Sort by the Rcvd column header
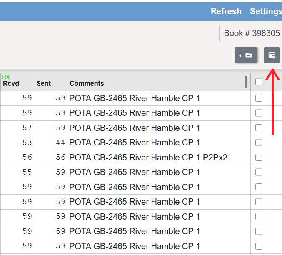The height and width of the screenshot is (255, 282). [11, 83]
